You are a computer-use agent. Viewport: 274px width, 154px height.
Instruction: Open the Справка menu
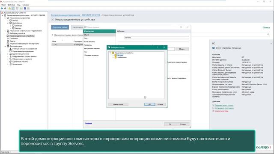(x=26, y=5)
